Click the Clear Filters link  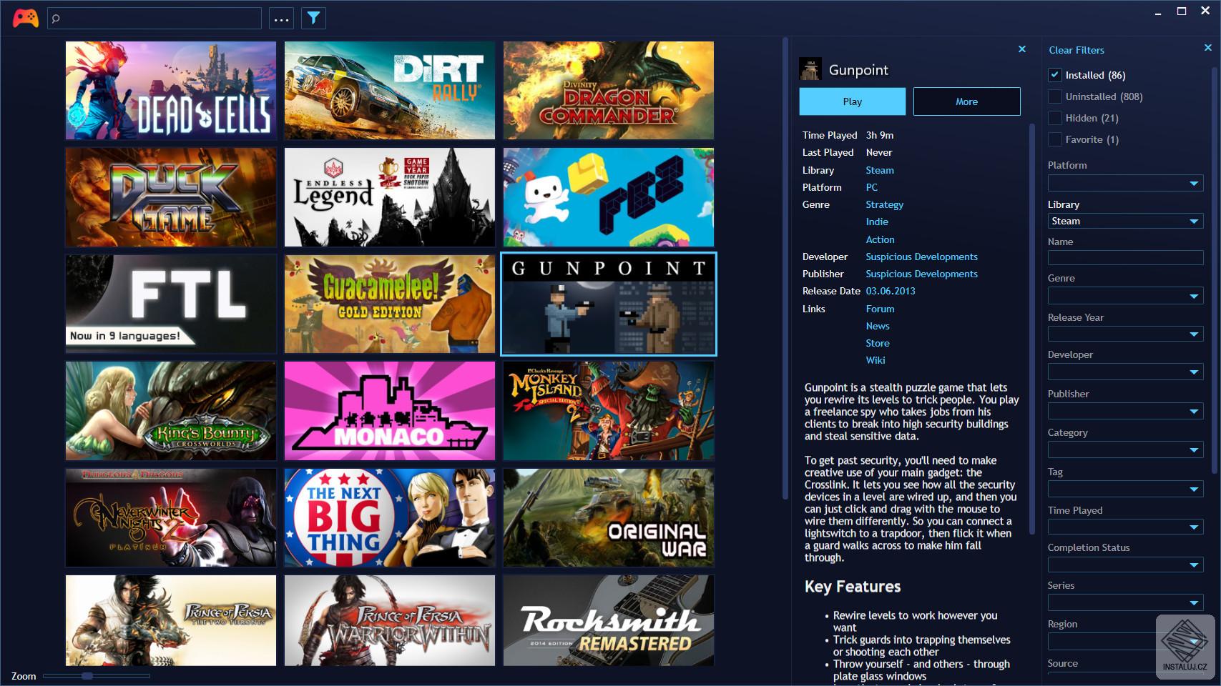(1076, 50)
